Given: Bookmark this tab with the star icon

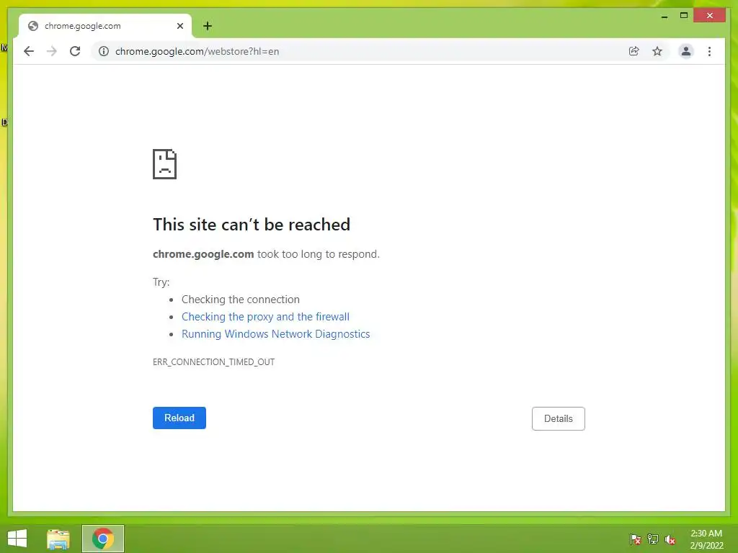Looking at the screenshot, I should [x=657, y=51].
